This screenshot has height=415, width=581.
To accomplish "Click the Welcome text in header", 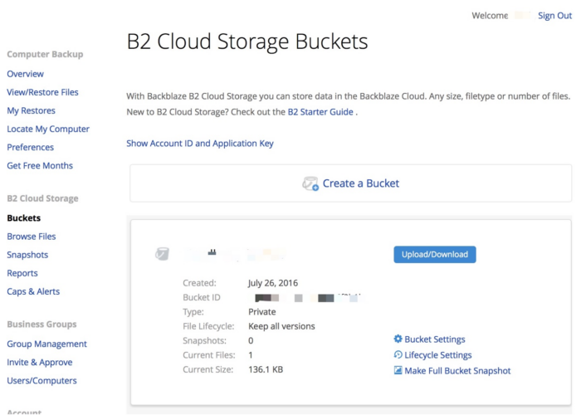I will pyautogui.click(x=490, y=16).
